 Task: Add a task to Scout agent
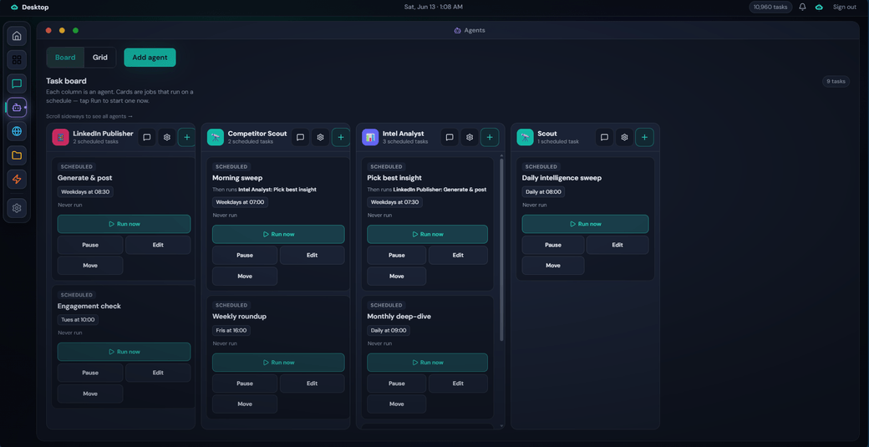[644, 137]
